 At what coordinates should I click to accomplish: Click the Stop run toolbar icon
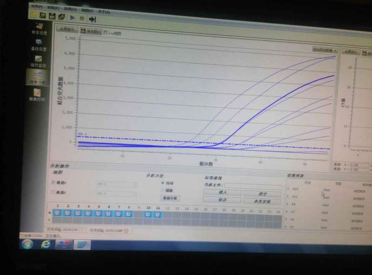click(82, 18)
